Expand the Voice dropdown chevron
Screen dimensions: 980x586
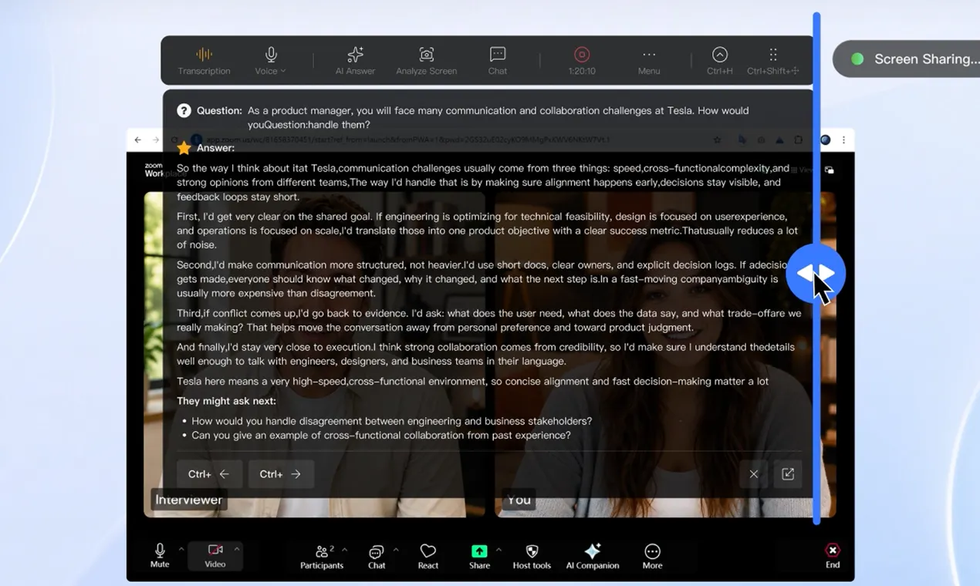[x=283, y=71]
